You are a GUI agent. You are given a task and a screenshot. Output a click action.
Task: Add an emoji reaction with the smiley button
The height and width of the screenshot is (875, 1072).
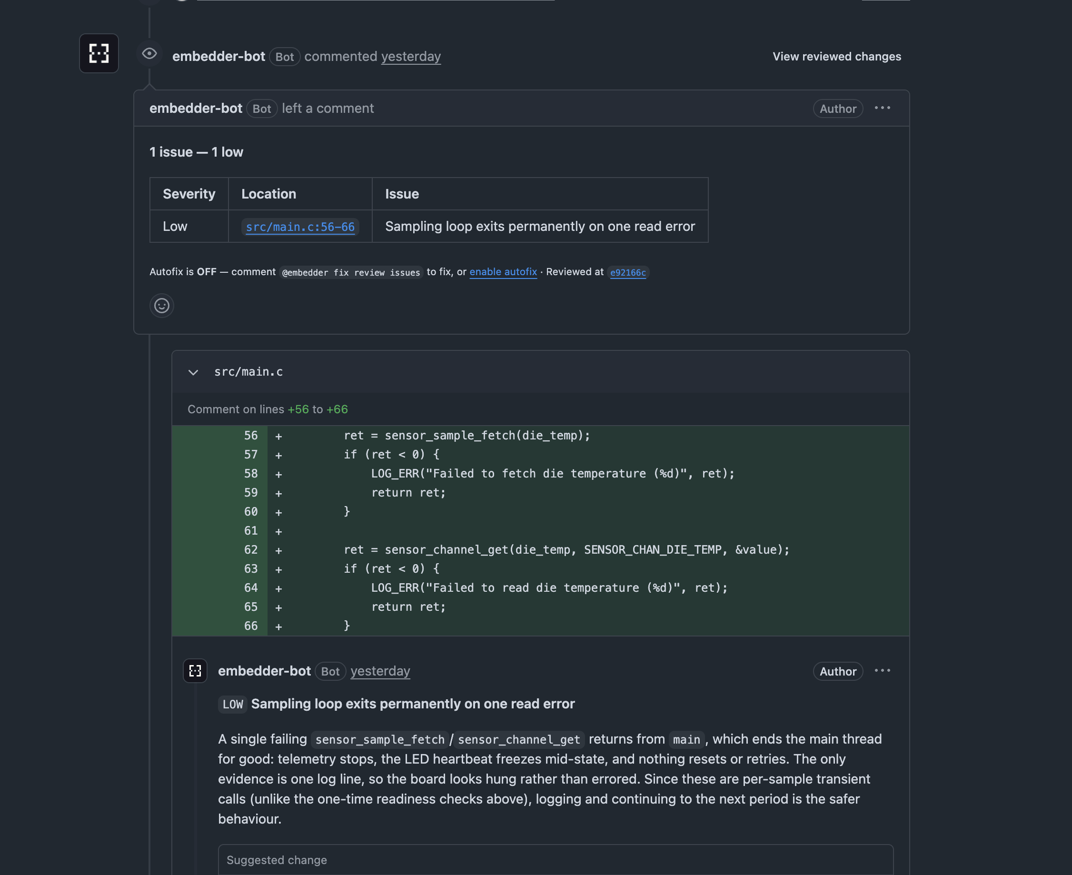162,306
